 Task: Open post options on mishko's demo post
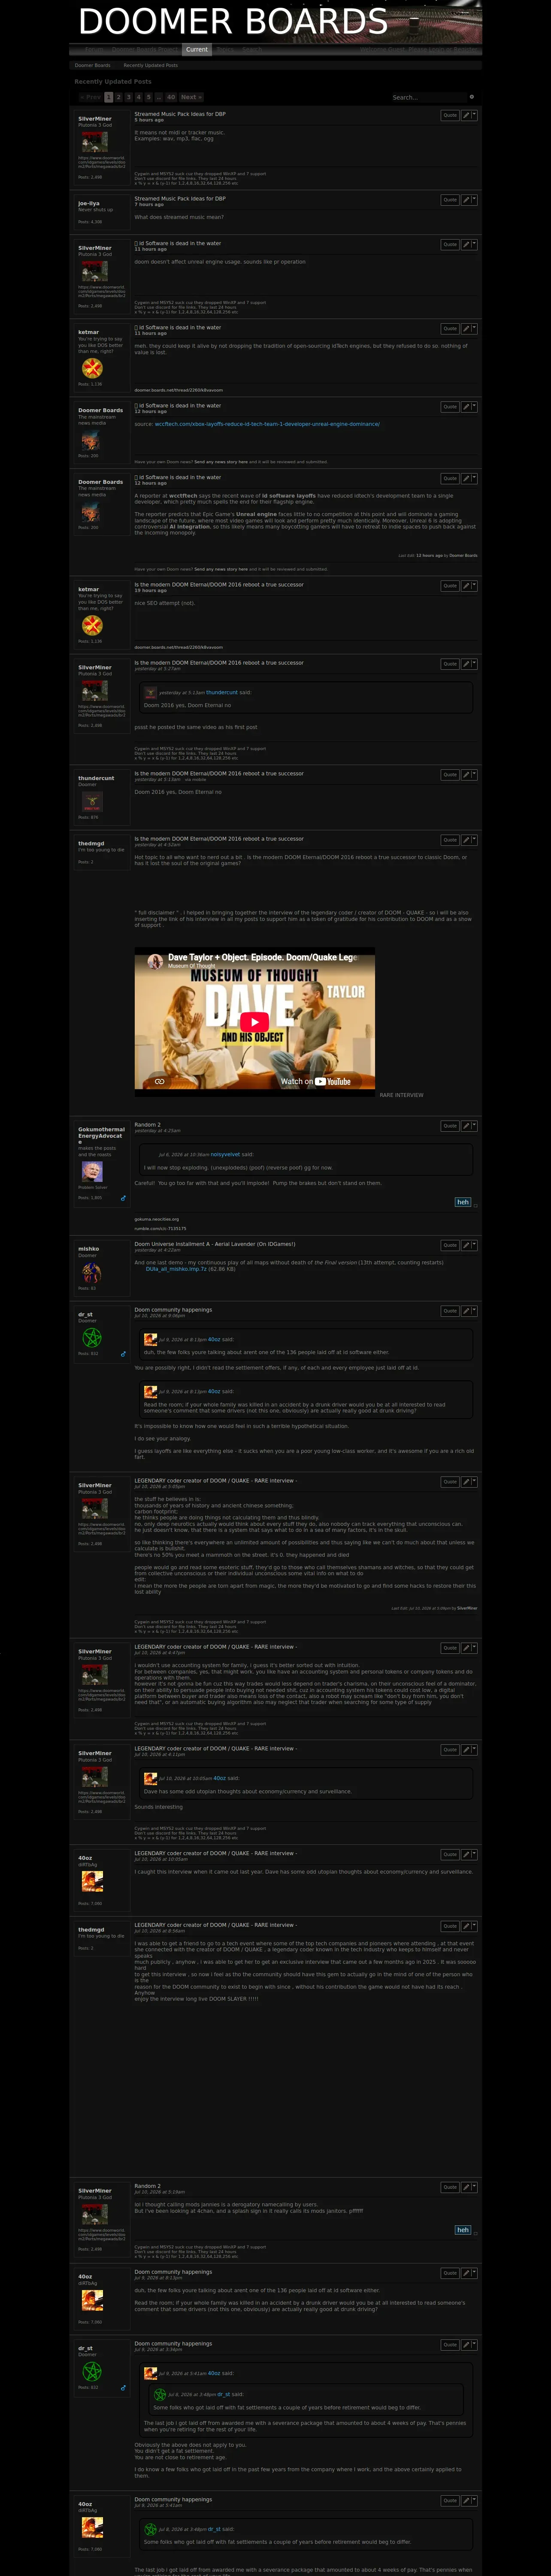[x=469, y=1246]
